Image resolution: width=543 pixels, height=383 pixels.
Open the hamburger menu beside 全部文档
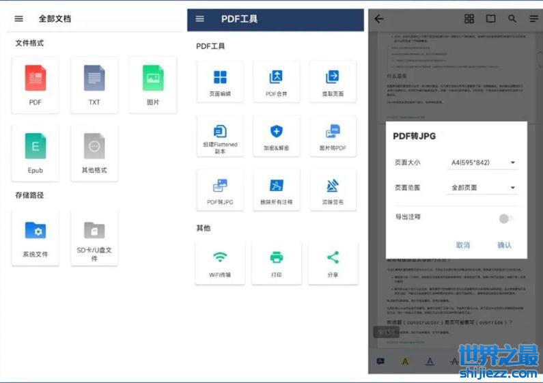18,19
